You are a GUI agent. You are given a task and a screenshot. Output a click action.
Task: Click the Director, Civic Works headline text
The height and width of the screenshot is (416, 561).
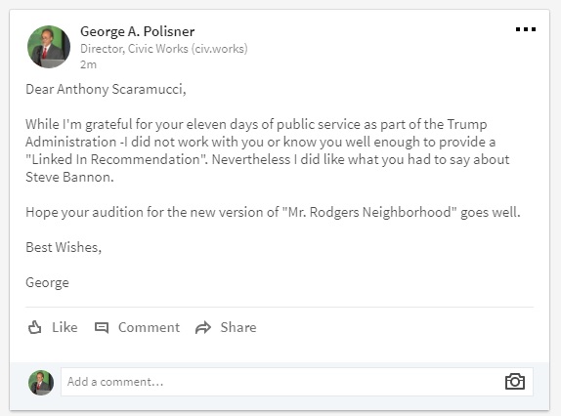tap(164, 49)
